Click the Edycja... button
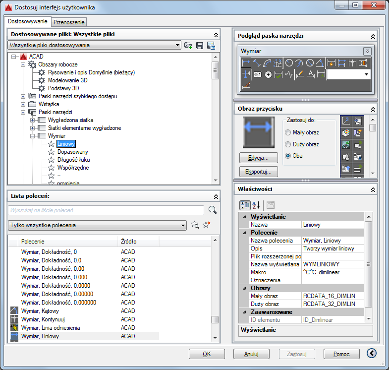 [259, 158]
